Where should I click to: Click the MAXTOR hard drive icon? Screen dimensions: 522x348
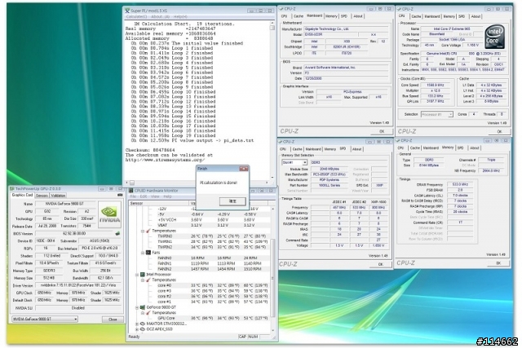pyautogui.click(x=143, y=324)
